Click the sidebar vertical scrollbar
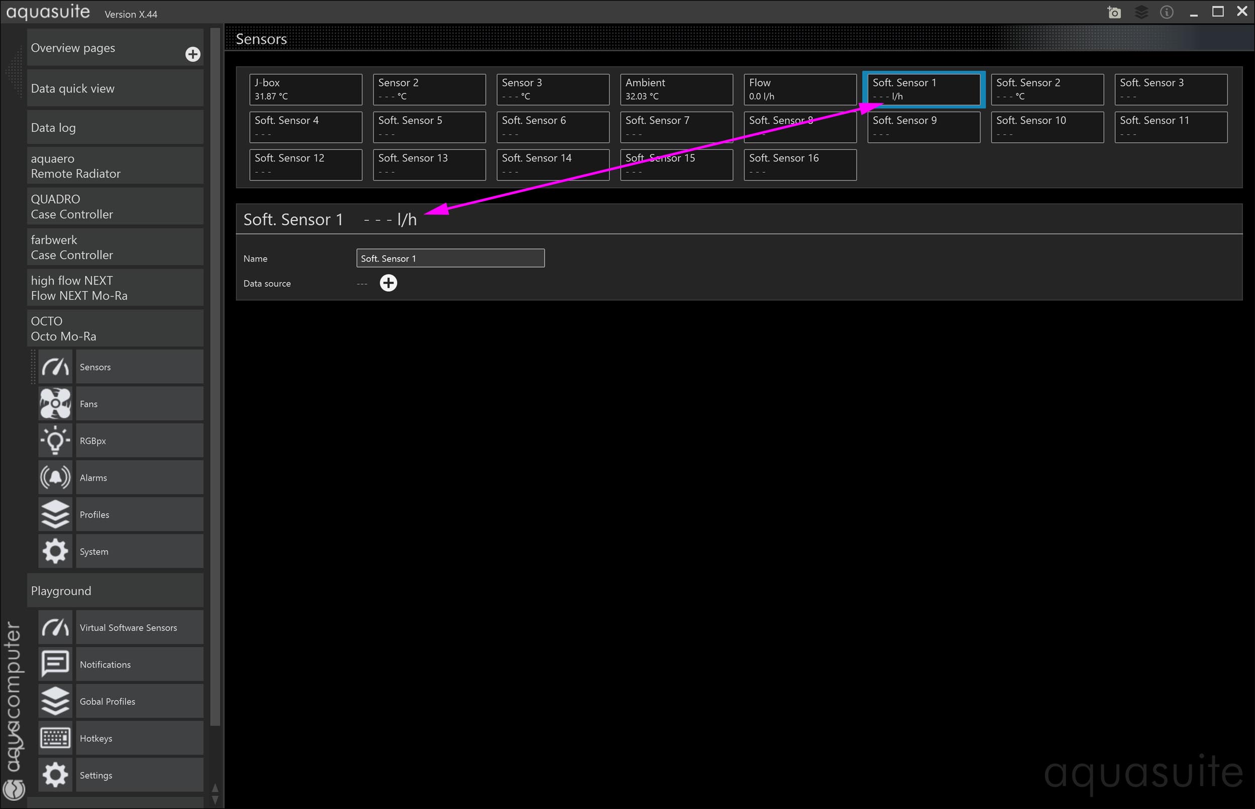The height and width of the screenshot is (809, 1255). coord(215,377)
